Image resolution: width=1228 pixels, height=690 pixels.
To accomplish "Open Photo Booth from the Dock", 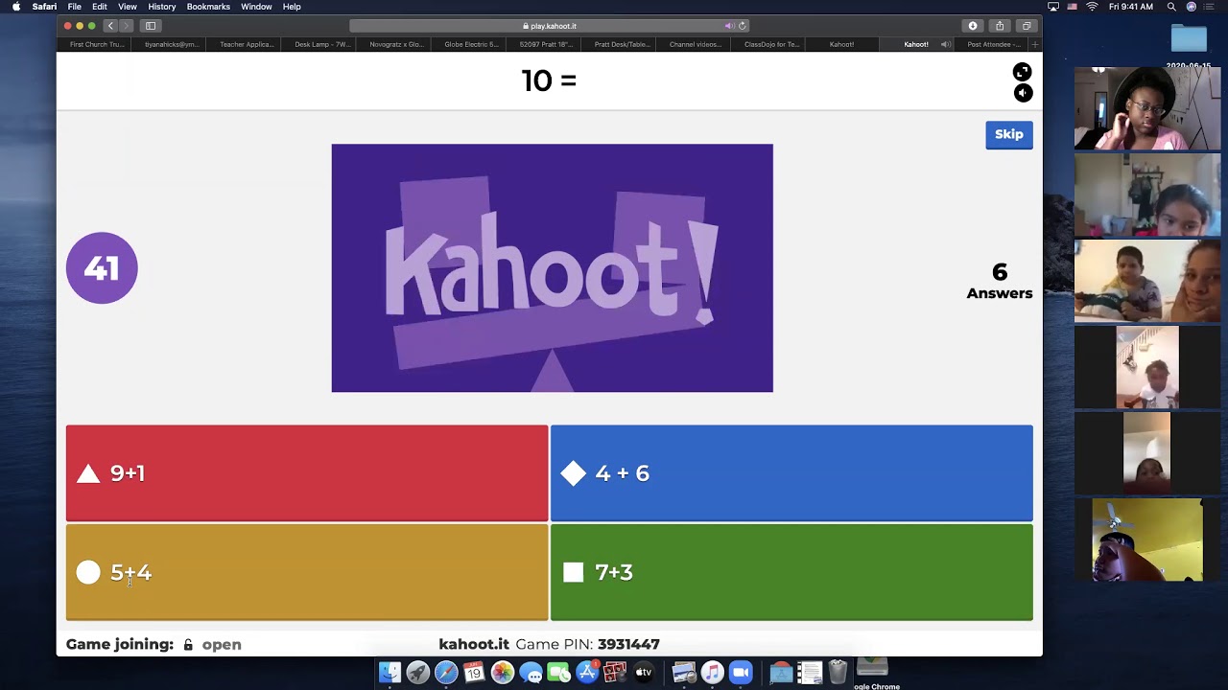I will click(615, 673).
